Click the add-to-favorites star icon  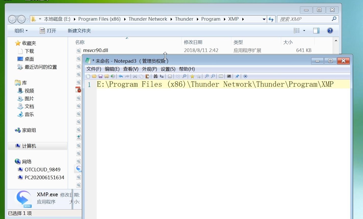[x=198, y=76]
